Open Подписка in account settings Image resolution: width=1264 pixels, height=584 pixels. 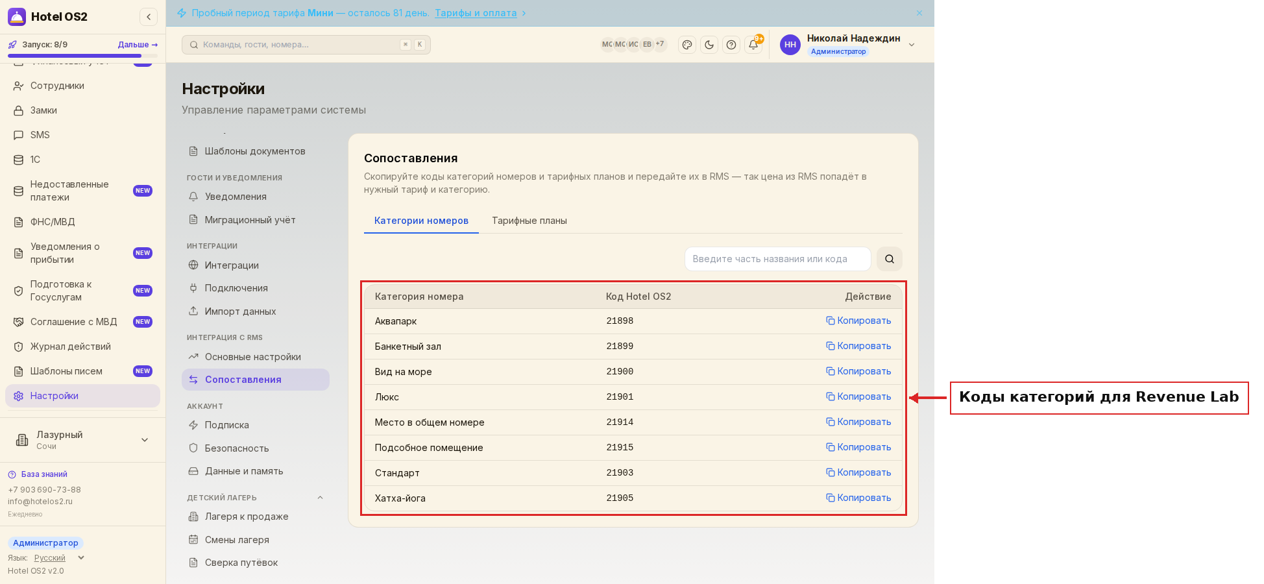pyautogui.click(x=256, y=425)
